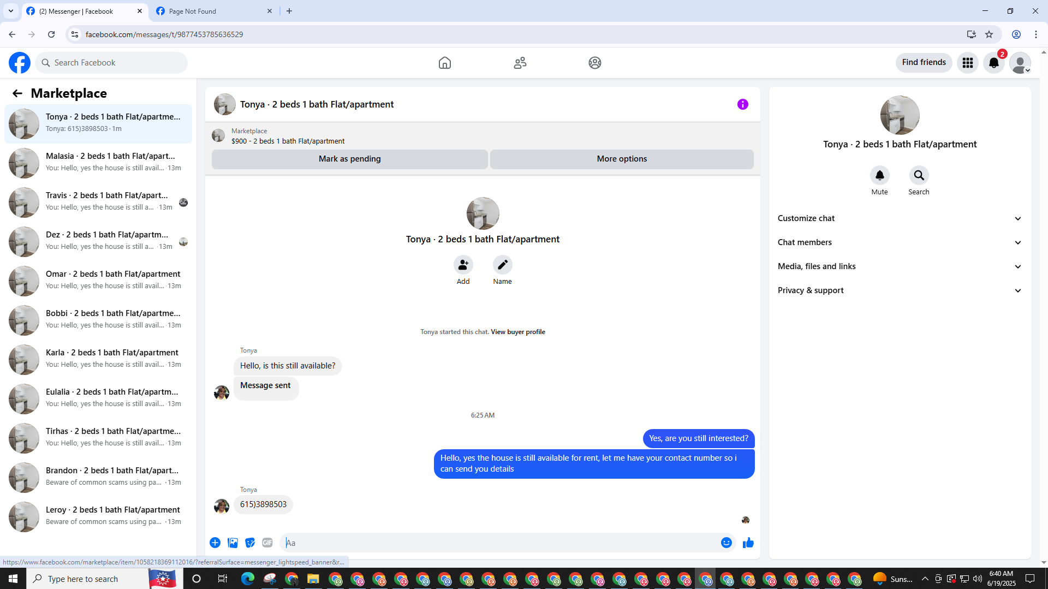Click the taskbar clock and date
The image size is (1048, 589).
1001,579
